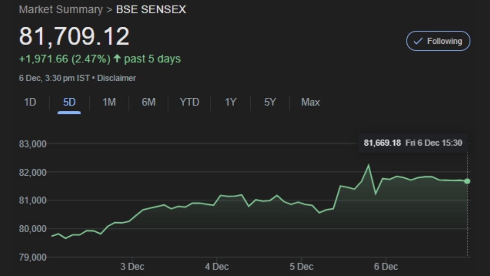Switch to the 1M chart view

point(109,102)
